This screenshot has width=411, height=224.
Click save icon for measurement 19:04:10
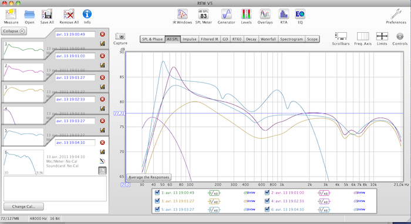[x=103, y=151]
